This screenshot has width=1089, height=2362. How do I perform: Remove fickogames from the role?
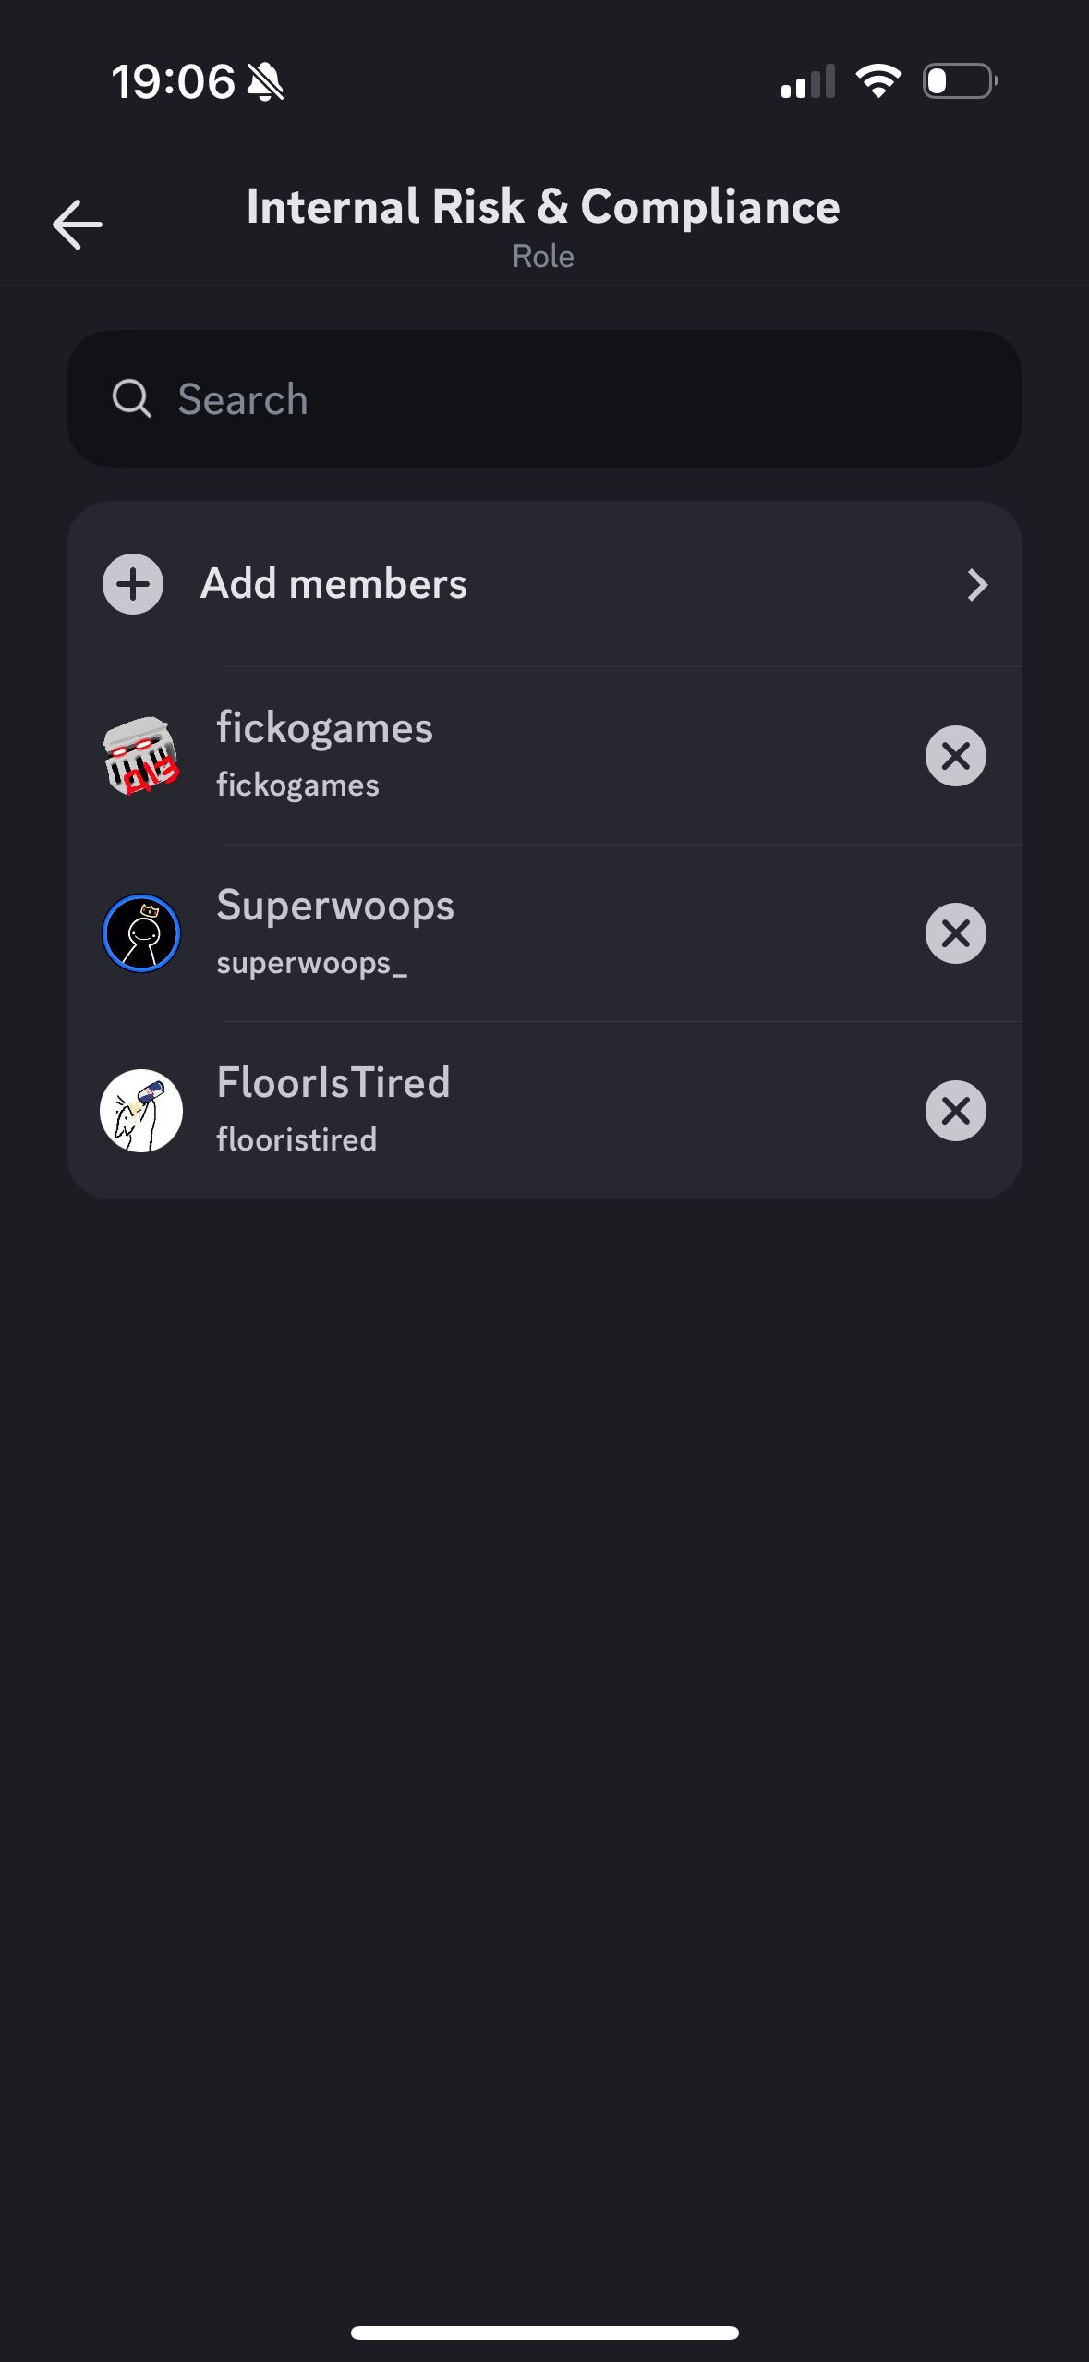955,756
